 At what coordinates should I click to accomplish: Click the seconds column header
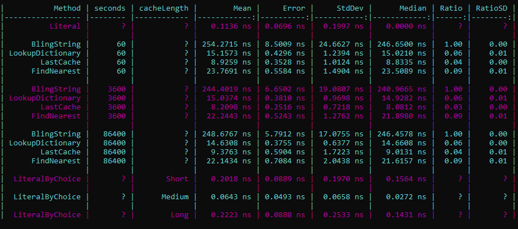point(110,8)
